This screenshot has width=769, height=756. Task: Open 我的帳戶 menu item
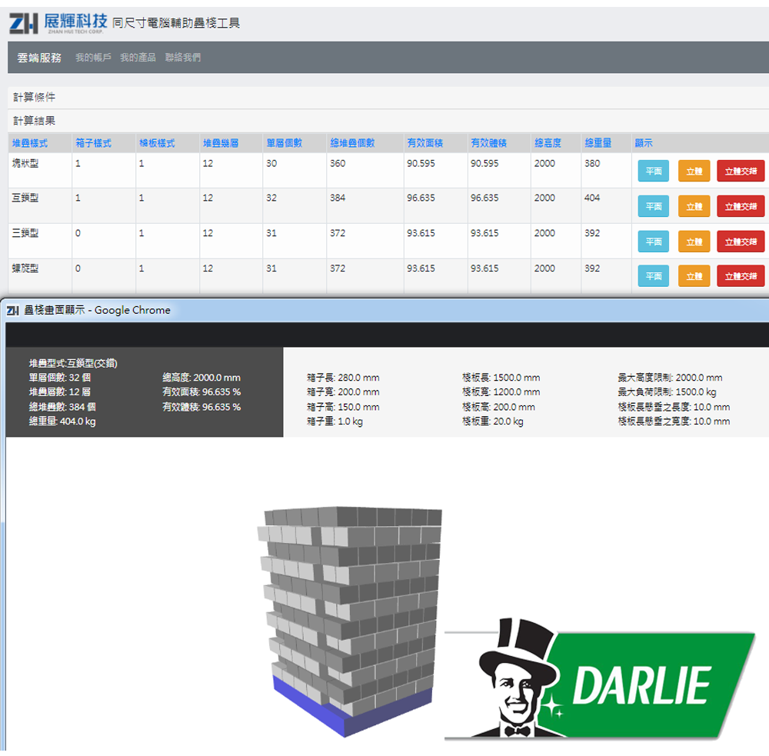click(x=93, y=58)
